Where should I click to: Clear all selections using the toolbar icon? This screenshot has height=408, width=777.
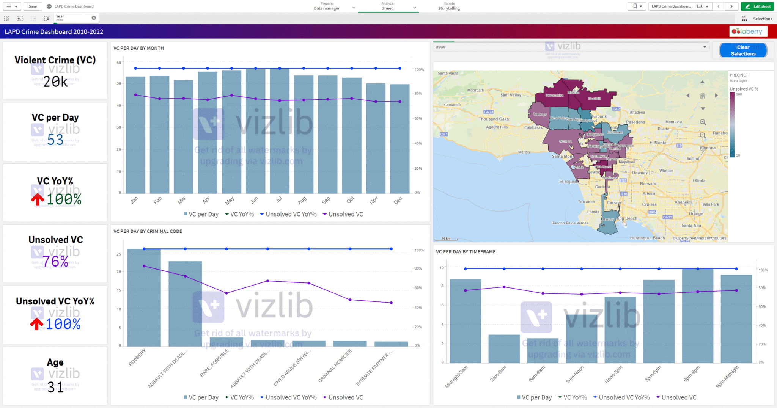[47, 18]
